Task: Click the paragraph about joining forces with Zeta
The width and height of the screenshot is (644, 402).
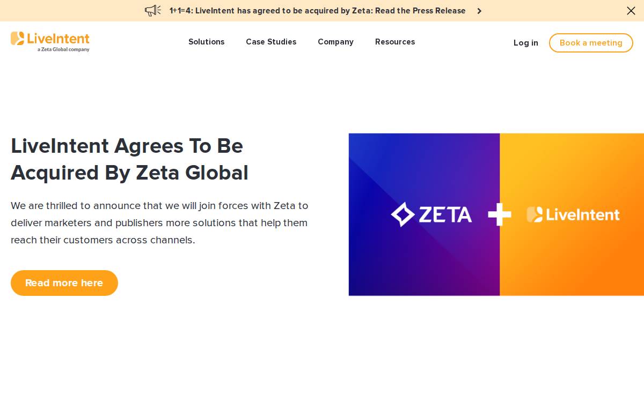Action: 159,222
